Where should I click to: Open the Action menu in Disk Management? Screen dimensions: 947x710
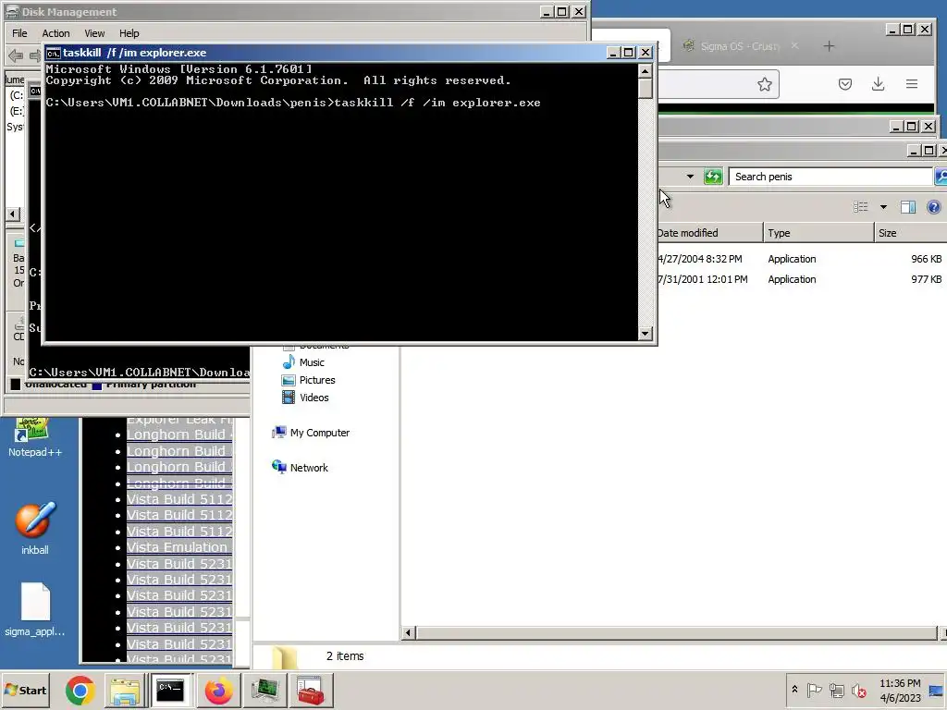pos(55,33)
